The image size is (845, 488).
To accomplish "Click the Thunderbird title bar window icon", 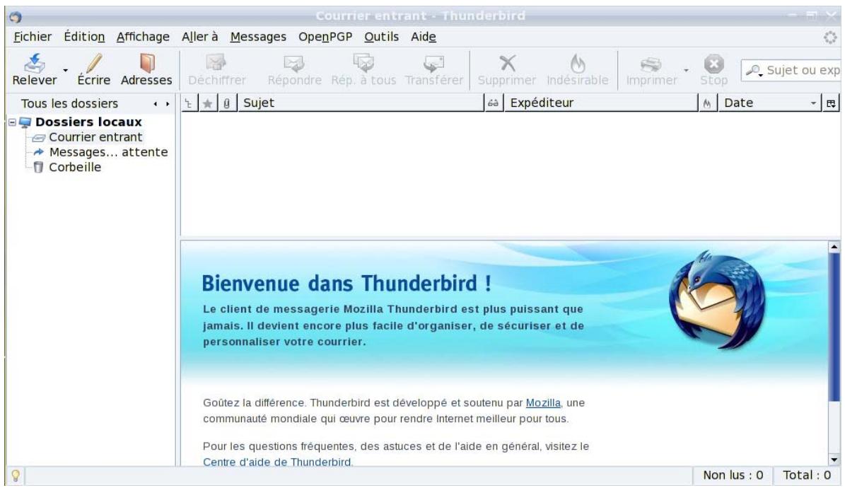I will (x=15, y=17).
